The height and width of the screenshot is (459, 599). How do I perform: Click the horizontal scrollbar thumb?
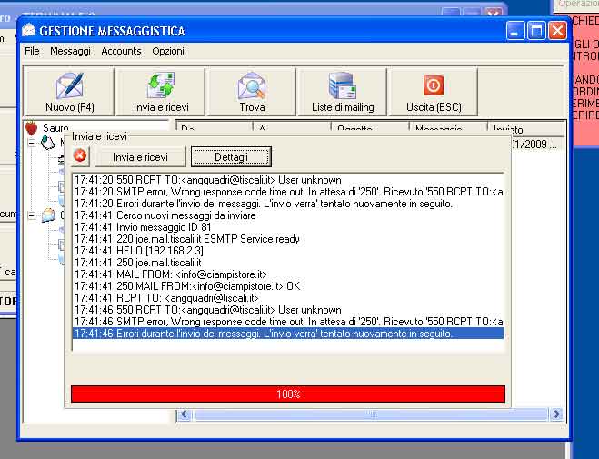point(372,414)
